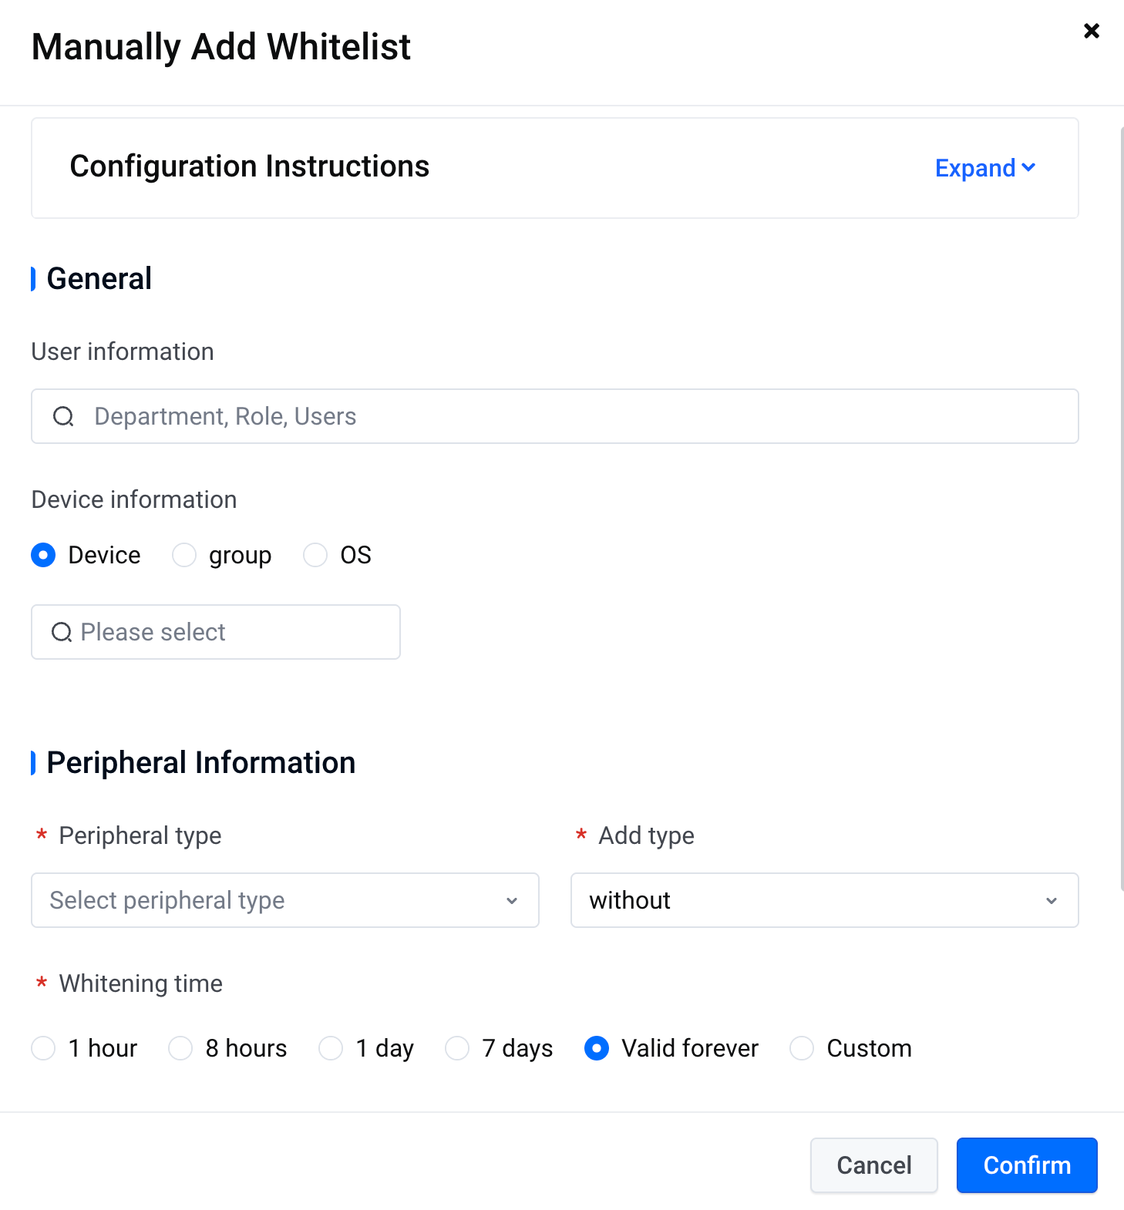Image resolution: width=1124 pixels, height=1210 pixels.
Task: Close the Manually Add Whitelist dialog
Action: pos(1091,31)
